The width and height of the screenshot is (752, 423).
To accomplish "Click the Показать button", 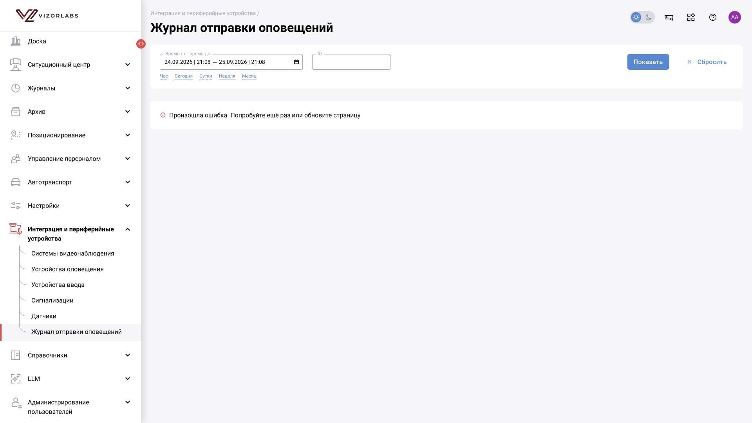I will 648,62.
